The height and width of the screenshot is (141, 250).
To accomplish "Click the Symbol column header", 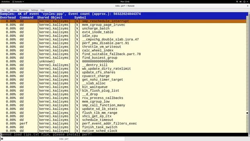I will click(80, 17).
